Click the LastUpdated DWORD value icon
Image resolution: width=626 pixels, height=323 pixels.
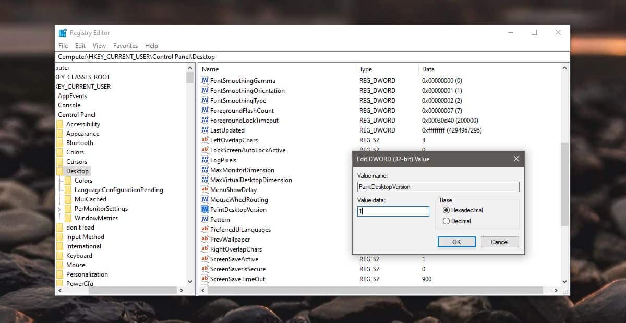[x=204, y=130]
